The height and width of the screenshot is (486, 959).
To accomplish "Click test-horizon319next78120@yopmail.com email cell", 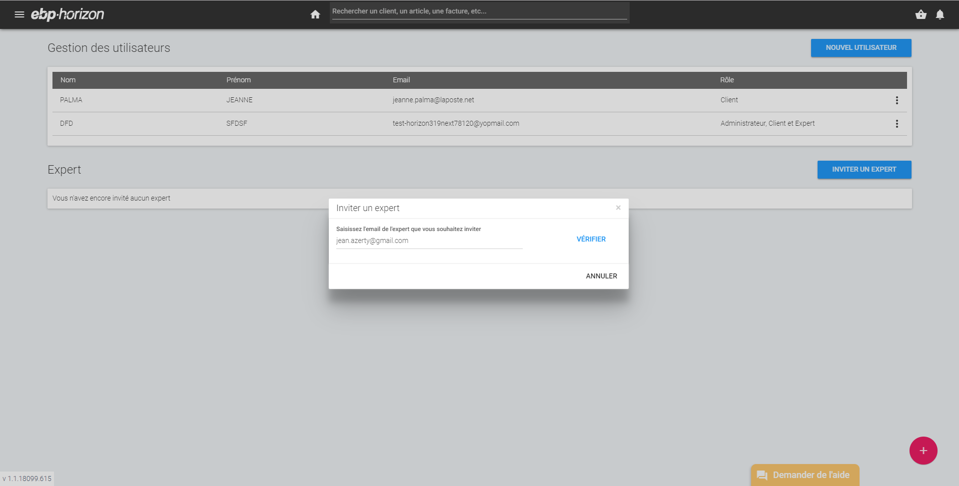I will (x=456, y=123).
